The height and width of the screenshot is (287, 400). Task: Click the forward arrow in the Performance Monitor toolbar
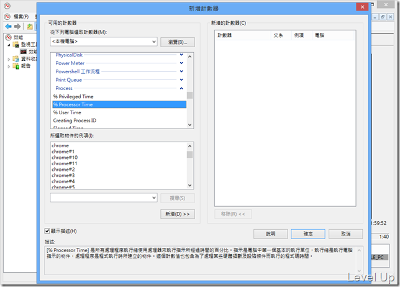17,26
